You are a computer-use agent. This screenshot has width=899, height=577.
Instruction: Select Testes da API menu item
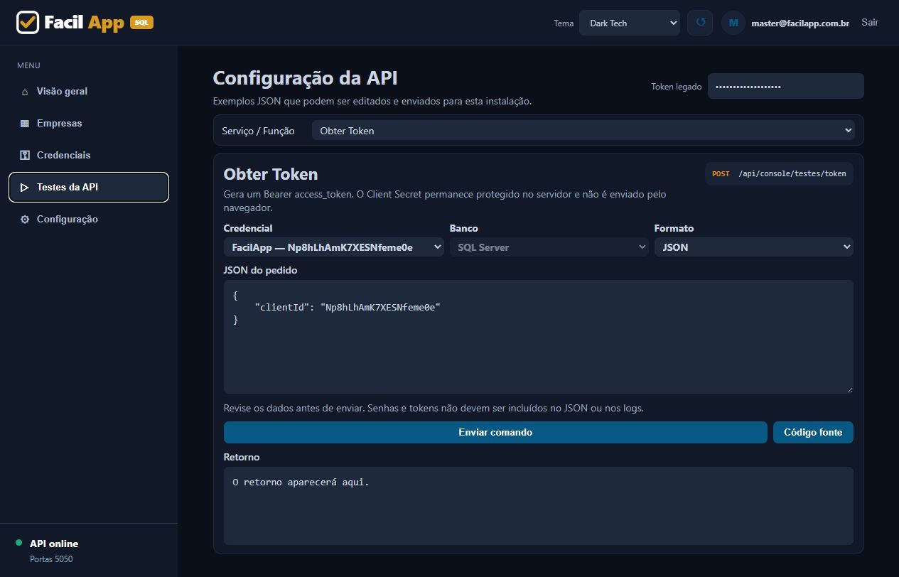tap(89, 188)
